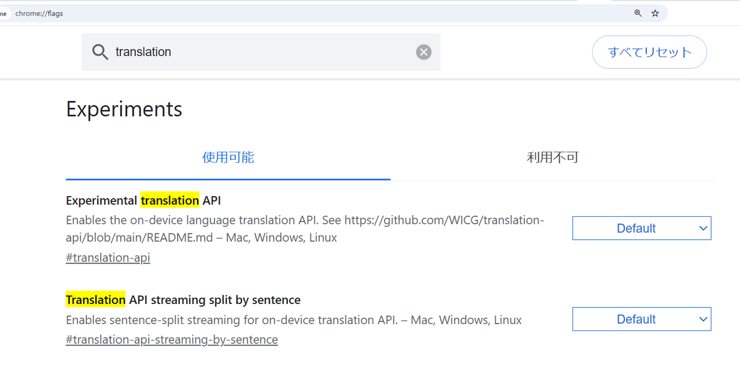
Task: Click the Experiments page heading
Action: coord(124,109)
